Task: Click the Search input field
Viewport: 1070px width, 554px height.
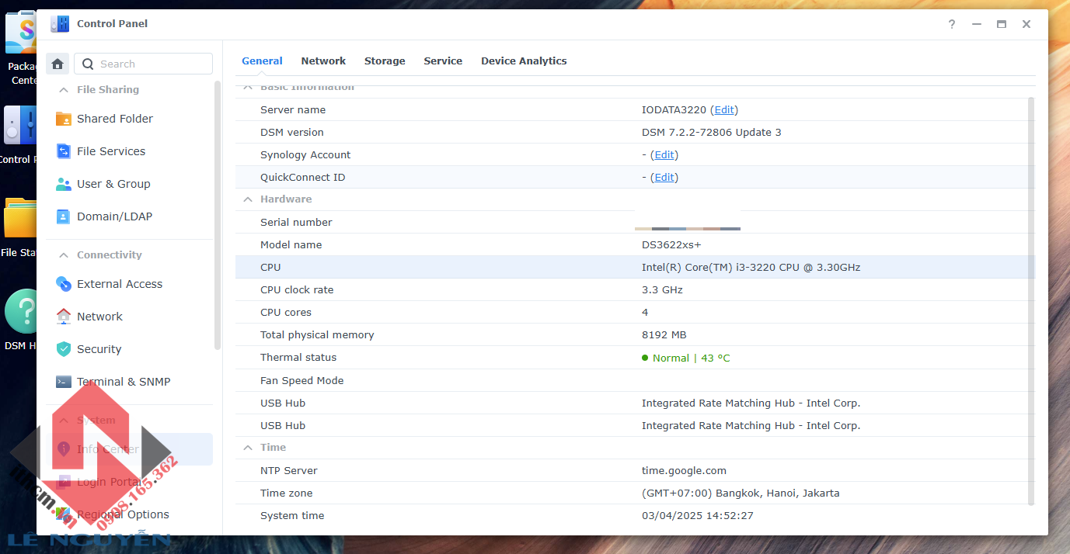Action: tap(143, 64)
